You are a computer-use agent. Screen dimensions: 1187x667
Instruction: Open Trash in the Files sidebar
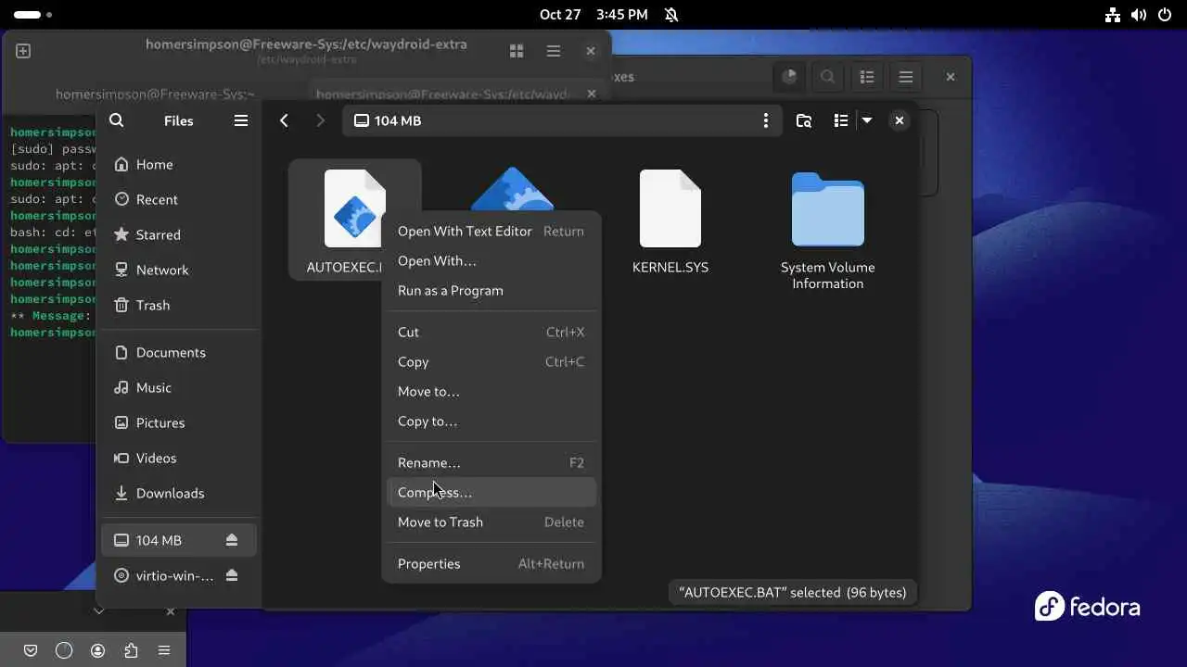[x=178, y=305]
